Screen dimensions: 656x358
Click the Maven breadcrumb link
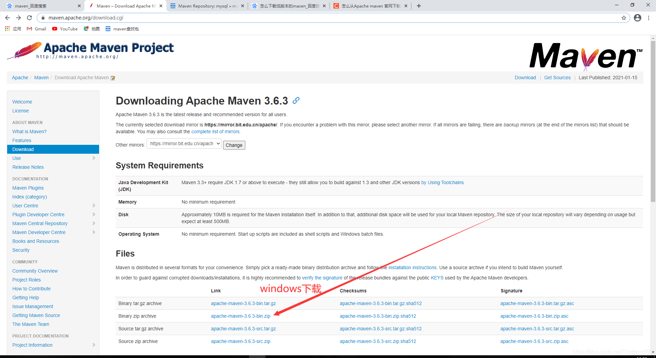41,78
